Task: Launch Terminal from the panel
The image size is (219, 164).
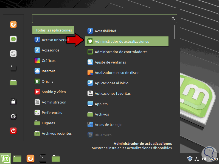Action: [x=43, y=159]
